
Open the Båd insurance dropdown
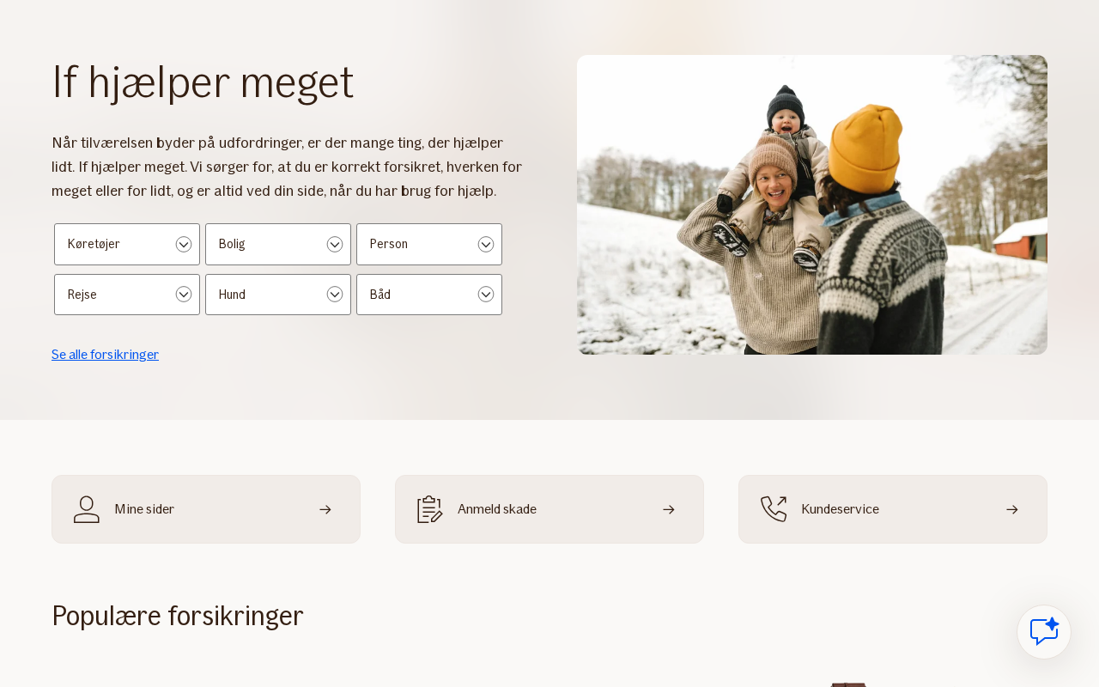(429, 295)
